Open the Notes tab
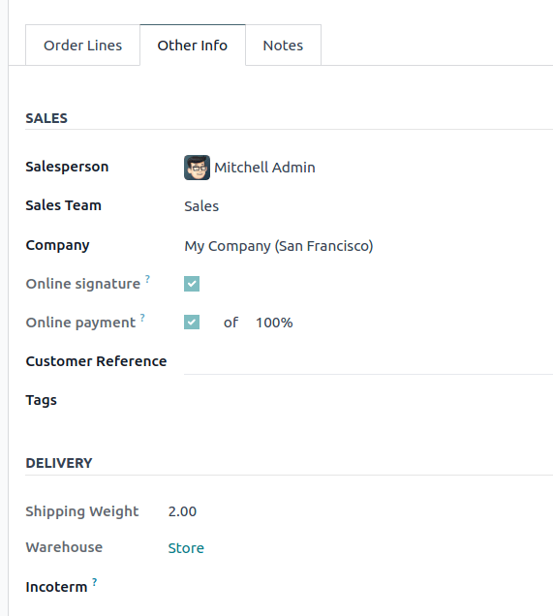The image size is (553, 616). click(283, 46)
